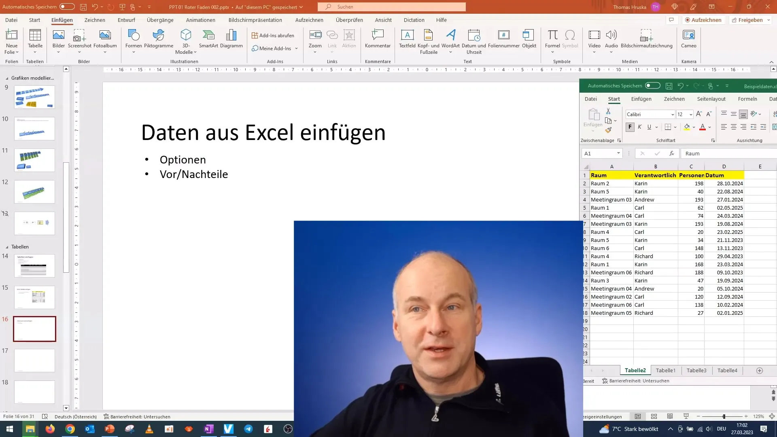
Task: Switch to normal view
Action: point(638,416)
